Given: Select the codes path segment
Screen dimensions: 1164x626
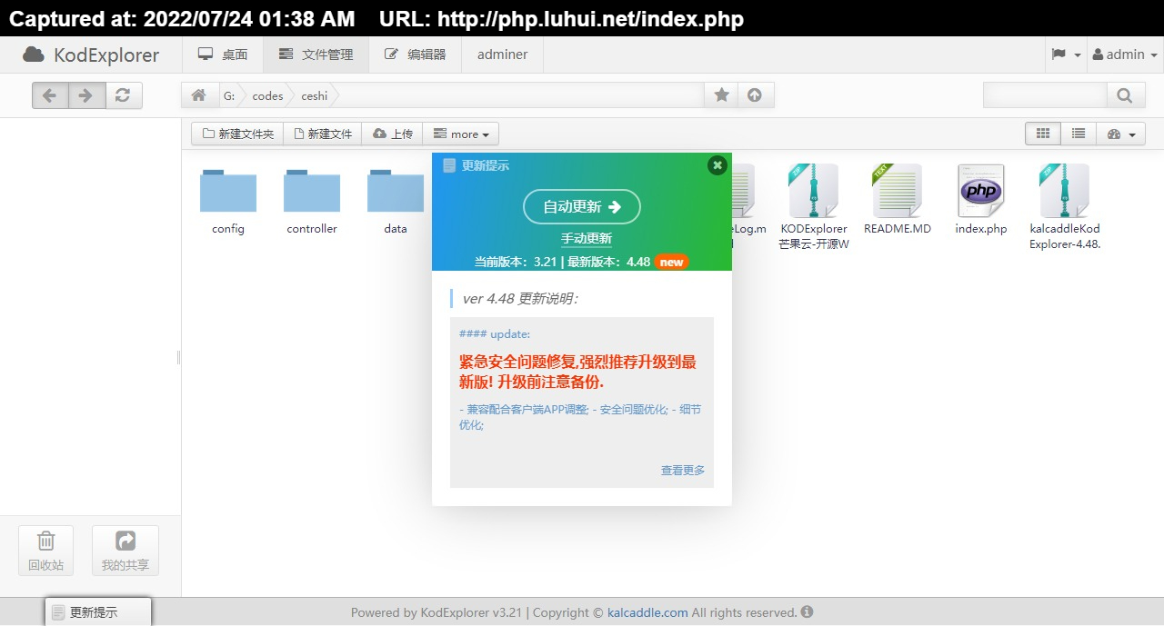Looking at the screenshot, I should pos(267,95).
